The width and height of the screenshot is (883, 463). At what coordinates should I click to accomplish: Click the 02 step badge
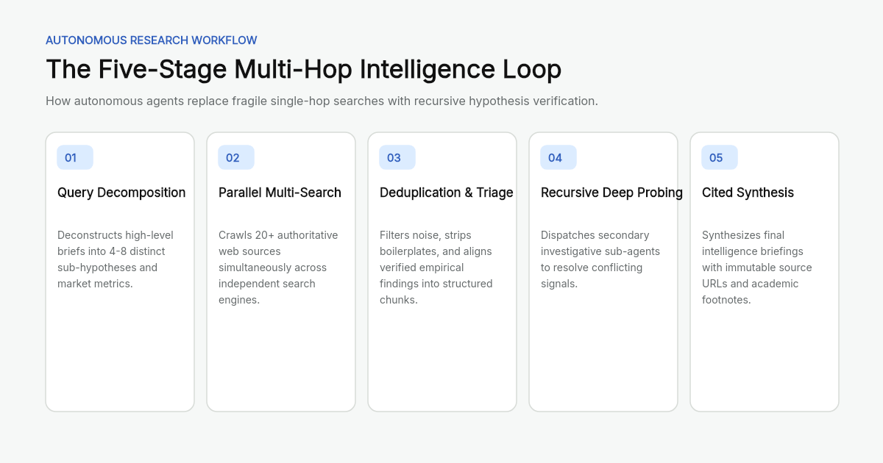point(236,157)
